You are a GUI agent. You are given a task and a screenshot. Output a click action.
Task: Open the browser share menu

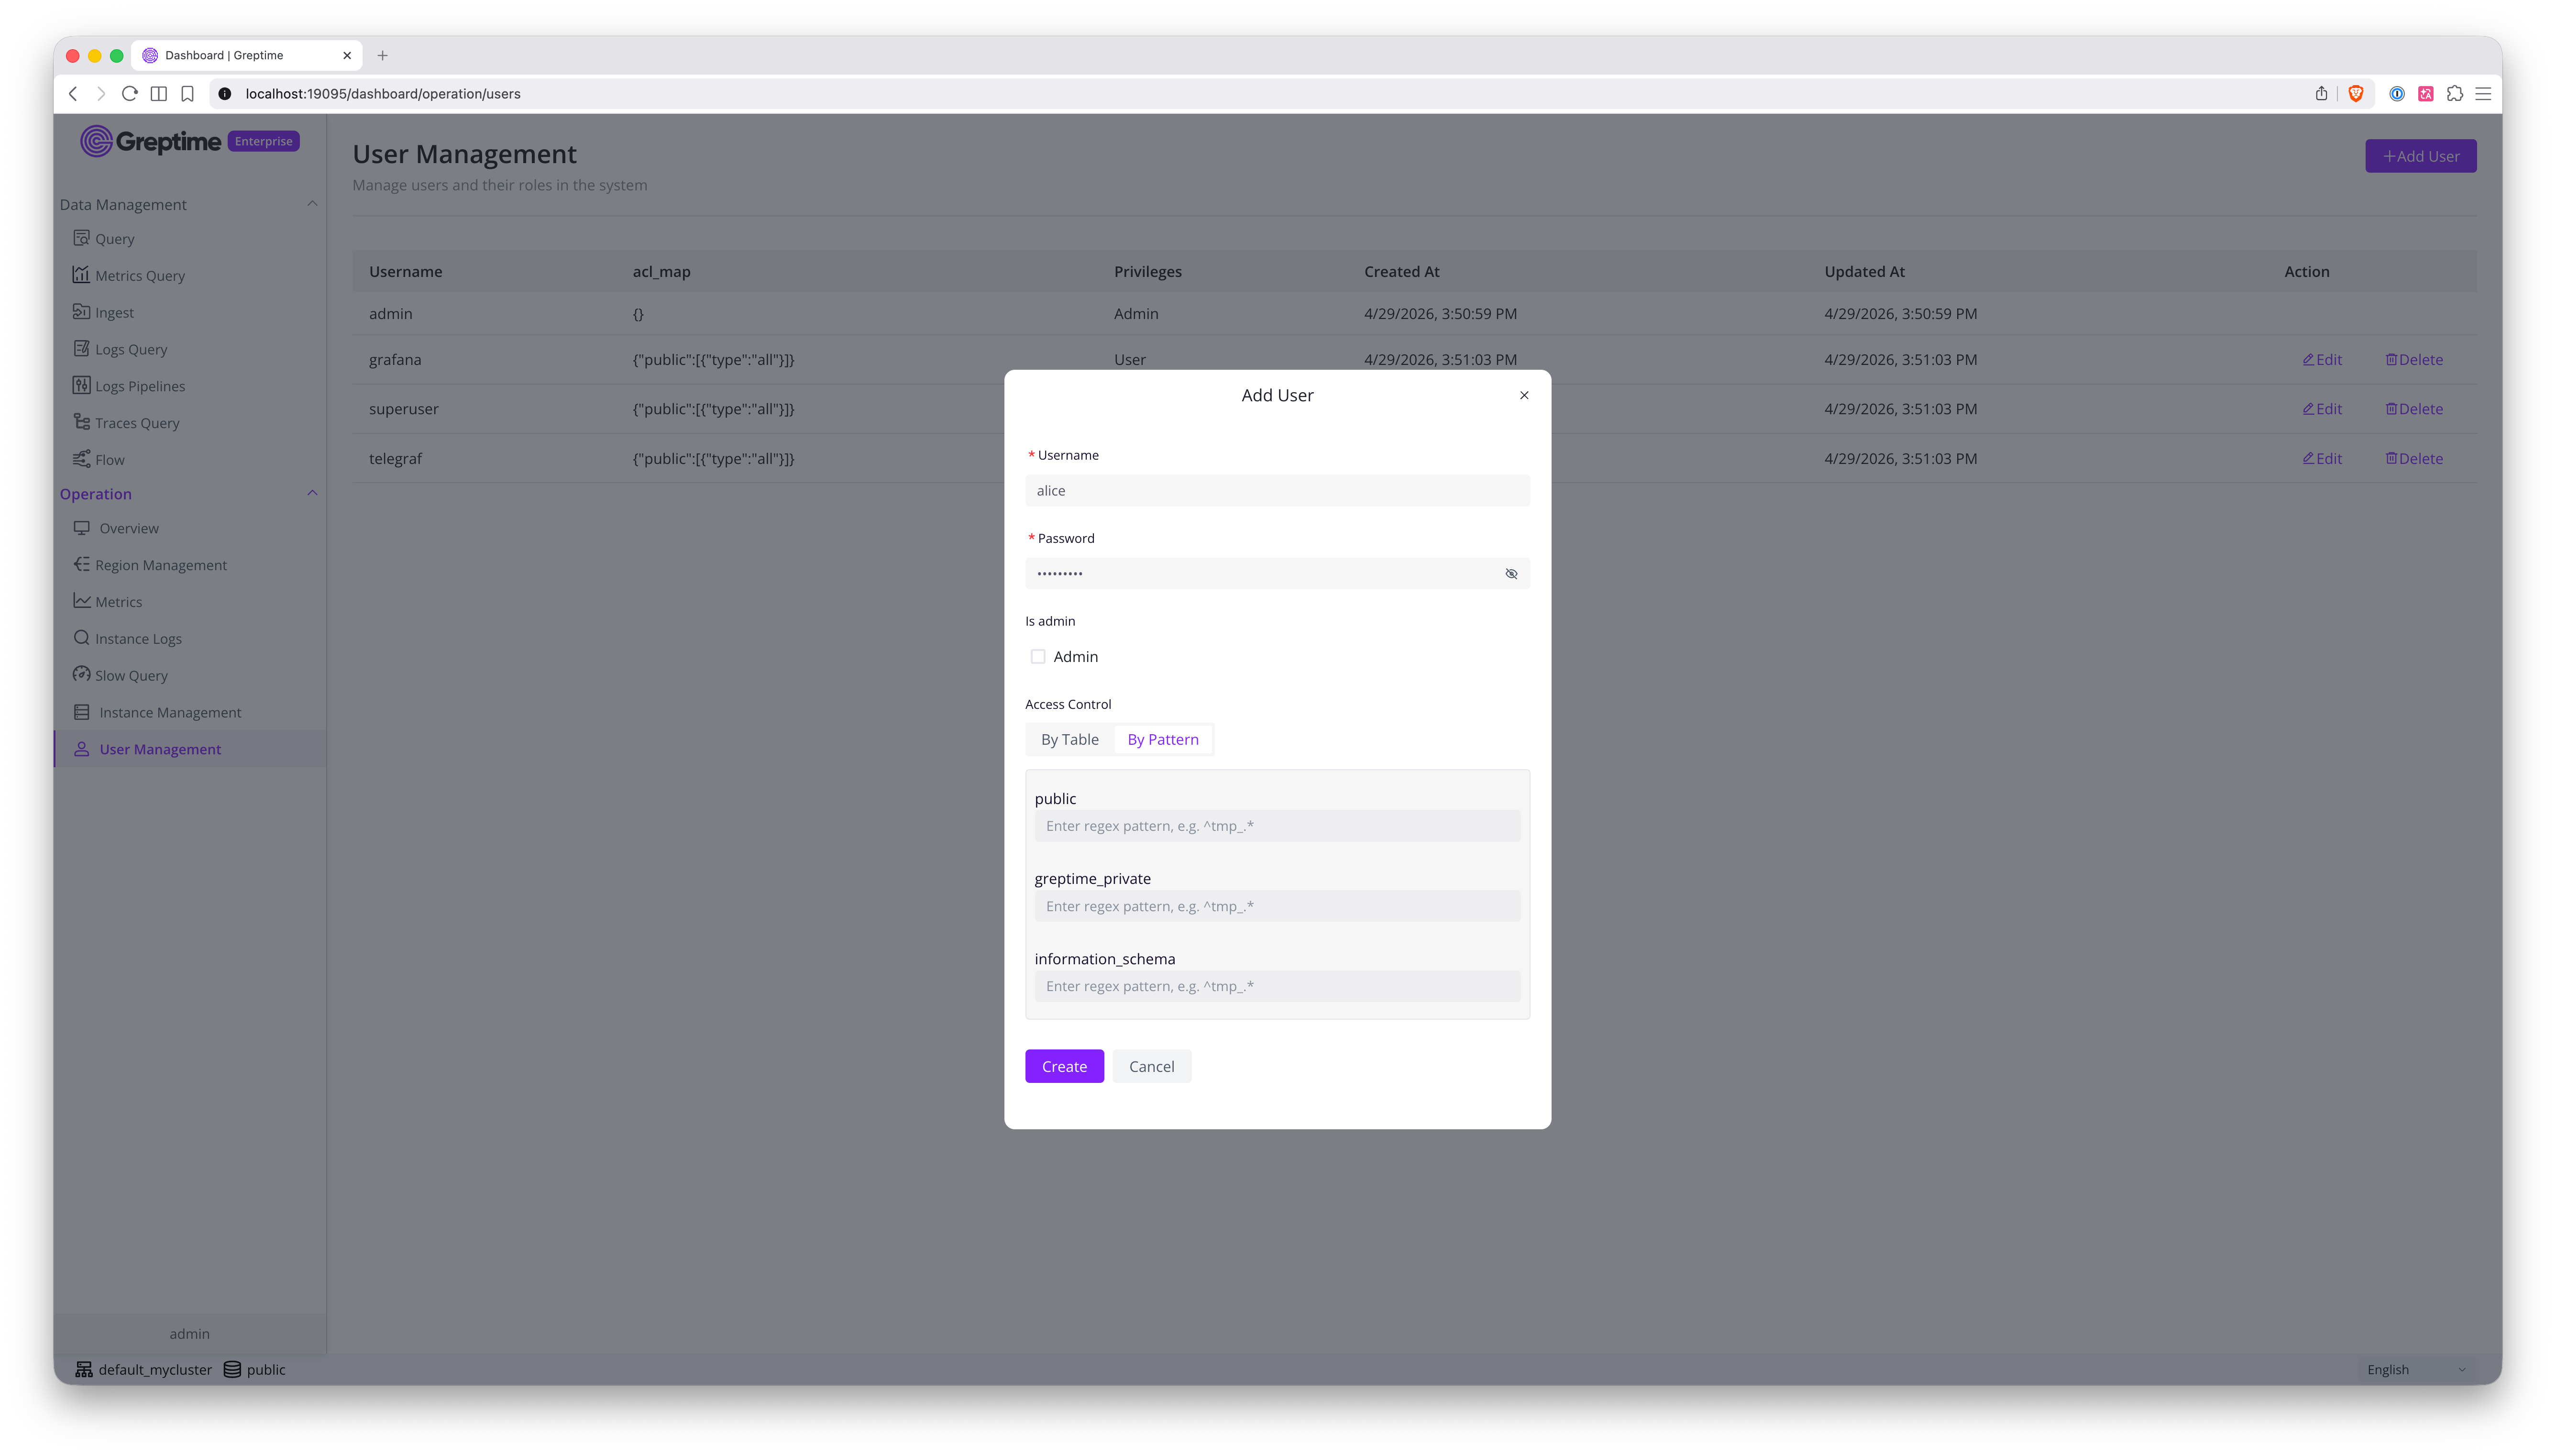pyautogui.click(x=2321, y=94)
